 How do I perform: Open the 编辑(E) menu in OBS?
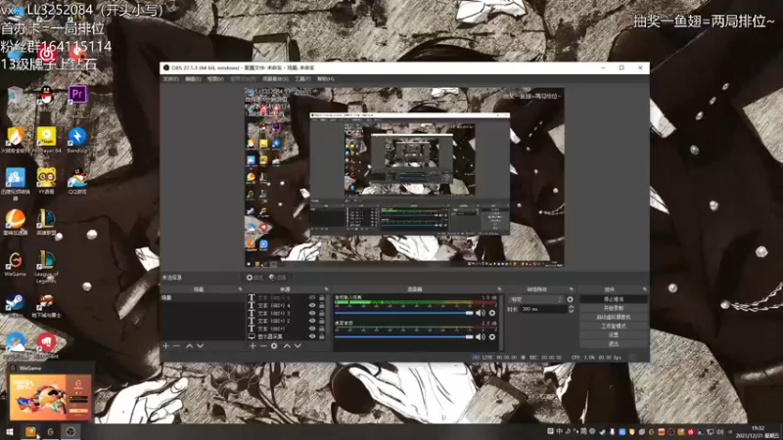(x=193, y=79)
